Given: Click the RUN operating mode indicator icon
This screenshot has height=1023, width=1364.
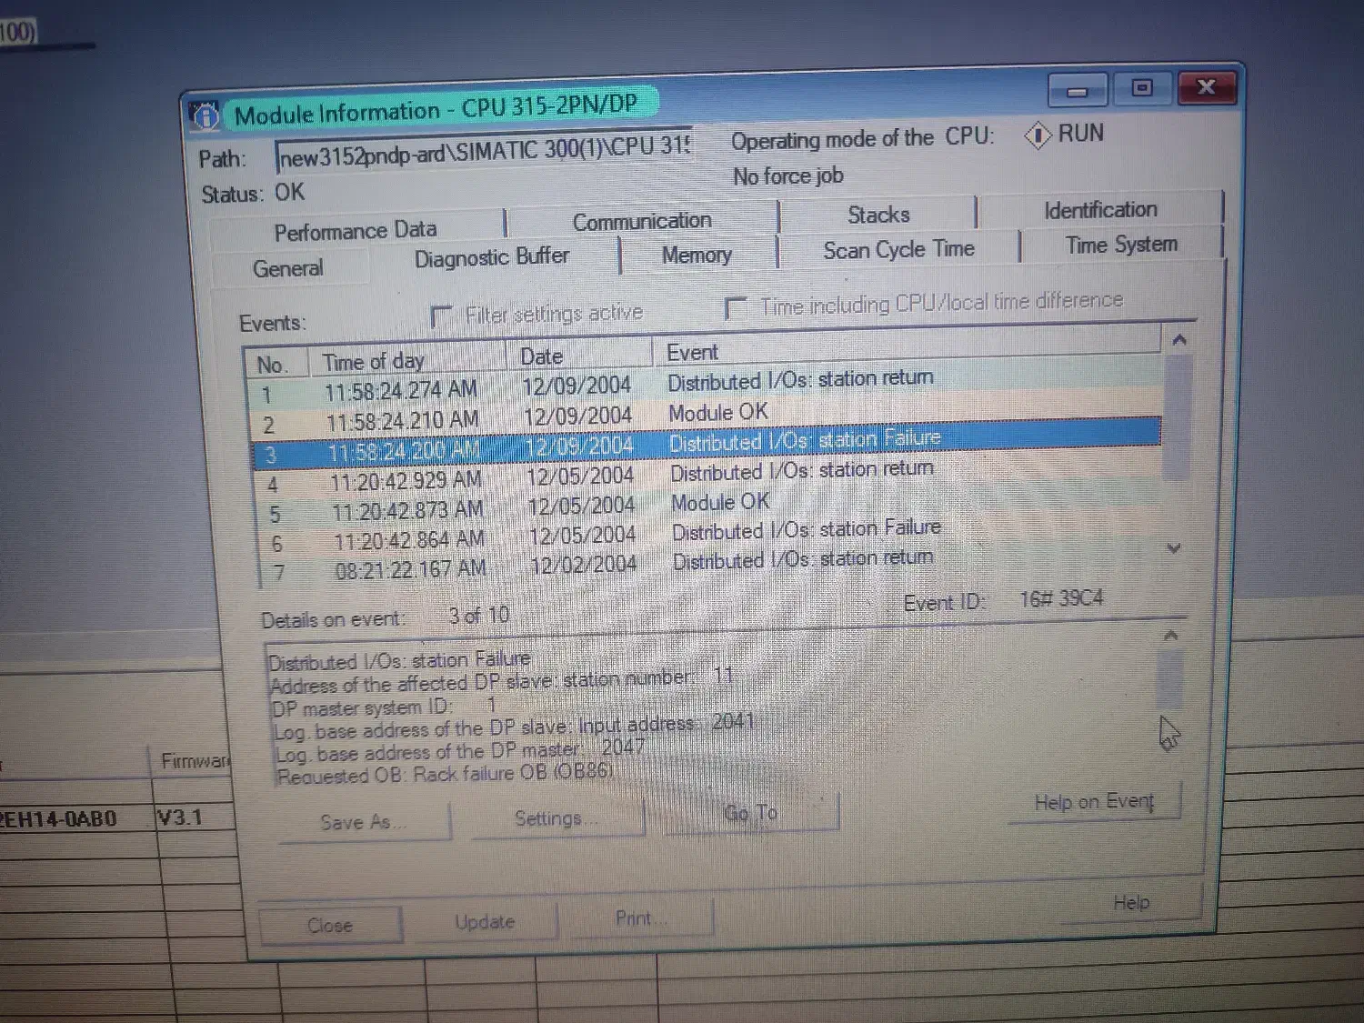Looking at the screenshot, I should pos(1037,136).
